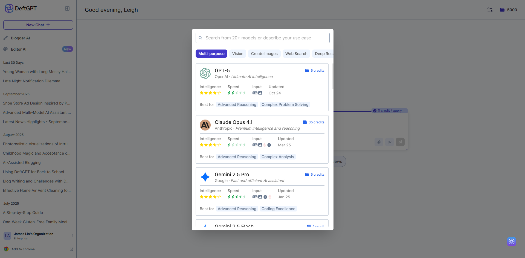This screenshot has width=525, height=258.
Task: Select the Multi-purpose filter tab
Action: 211,54
